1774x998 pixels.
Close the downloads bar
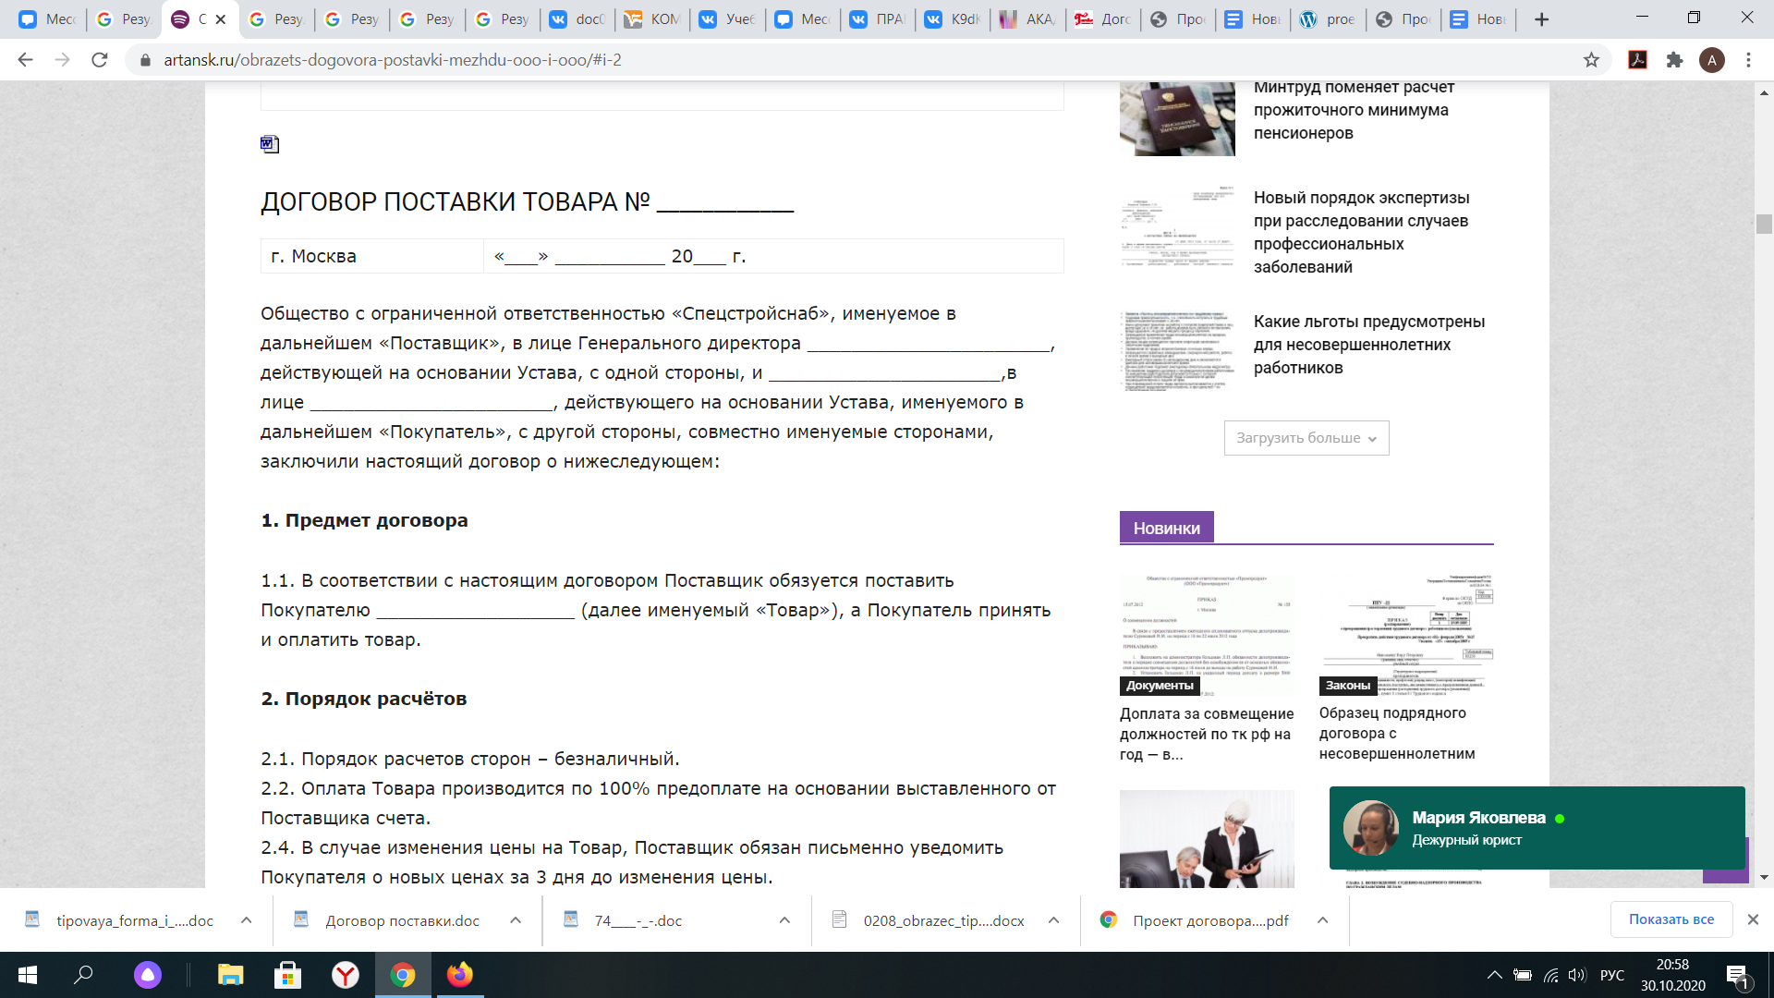pyautogui.click(x=1753, y=919)
